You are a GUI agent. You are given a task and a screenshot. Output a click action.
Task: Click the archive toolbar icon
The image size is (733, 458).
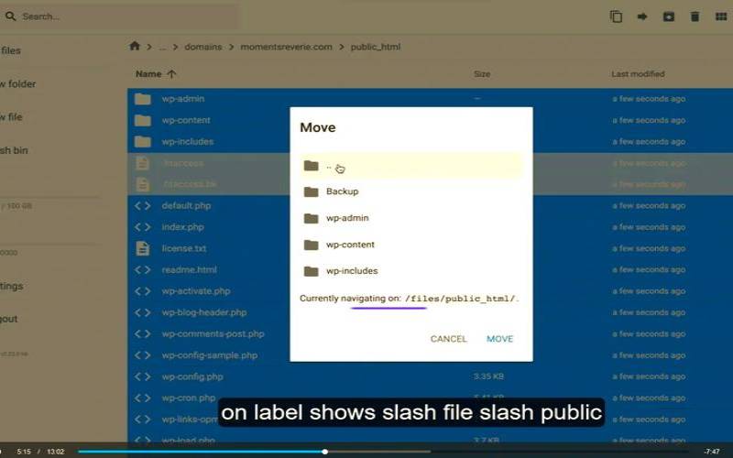coord(669,16)
